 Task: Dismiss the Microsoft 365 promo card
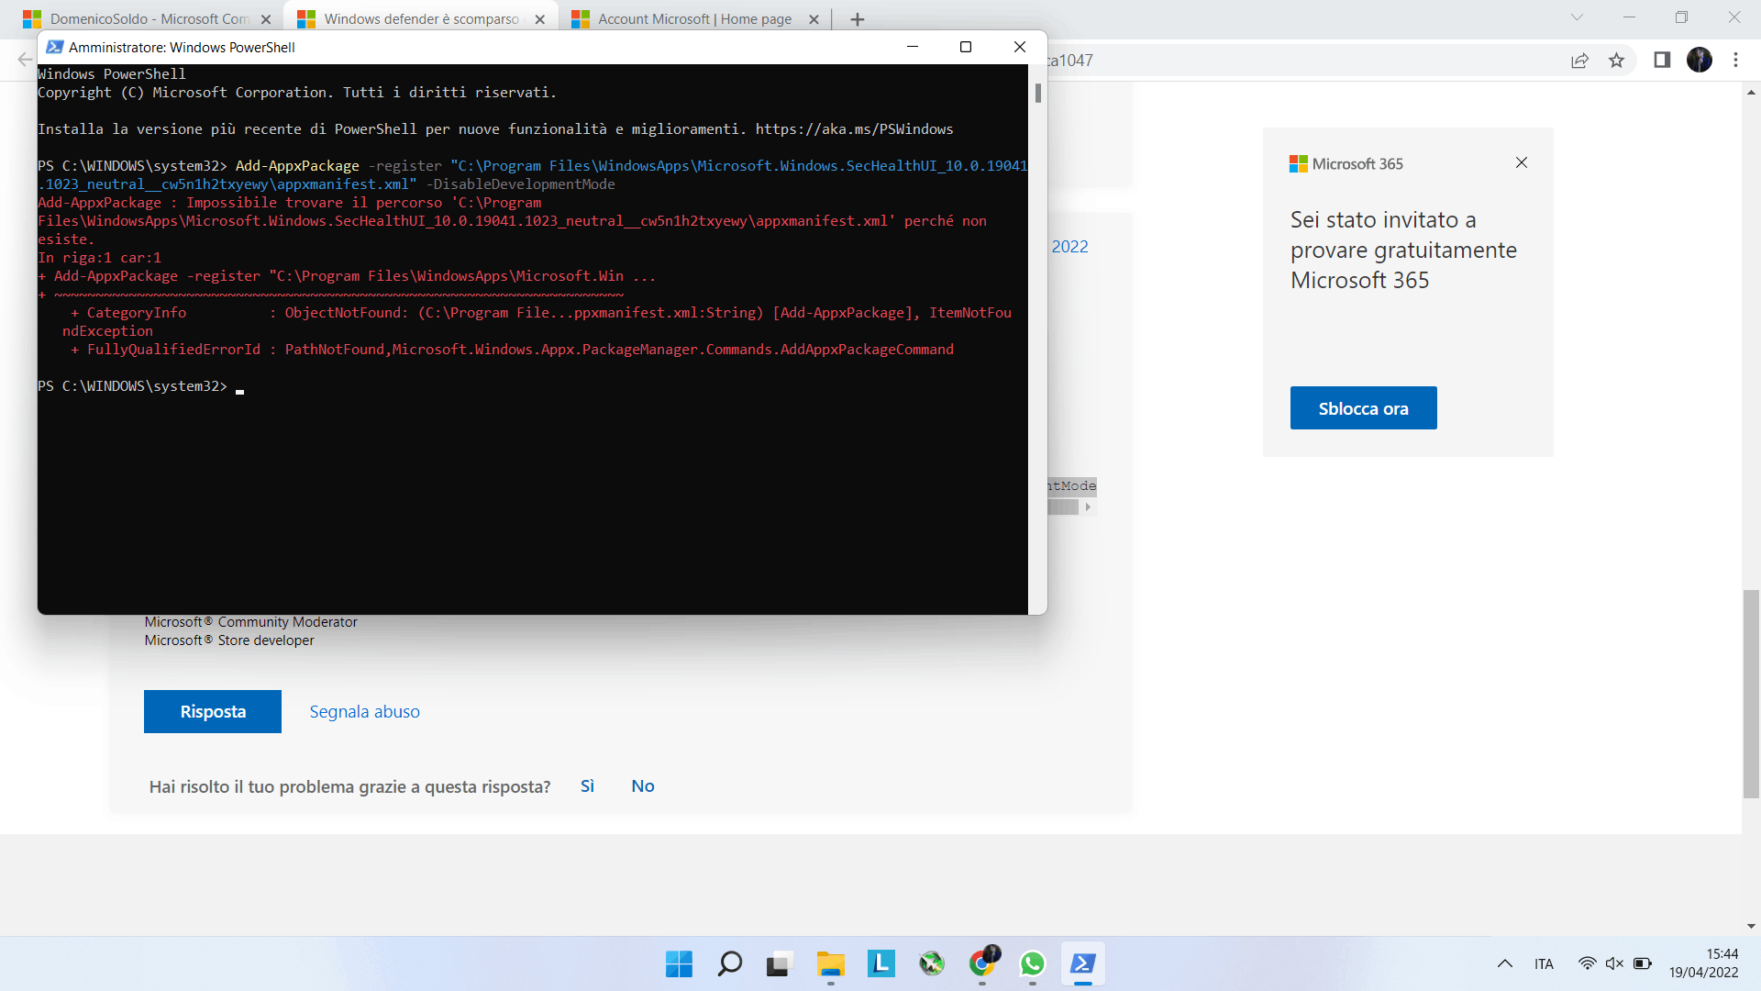(x=1522, y=162)
